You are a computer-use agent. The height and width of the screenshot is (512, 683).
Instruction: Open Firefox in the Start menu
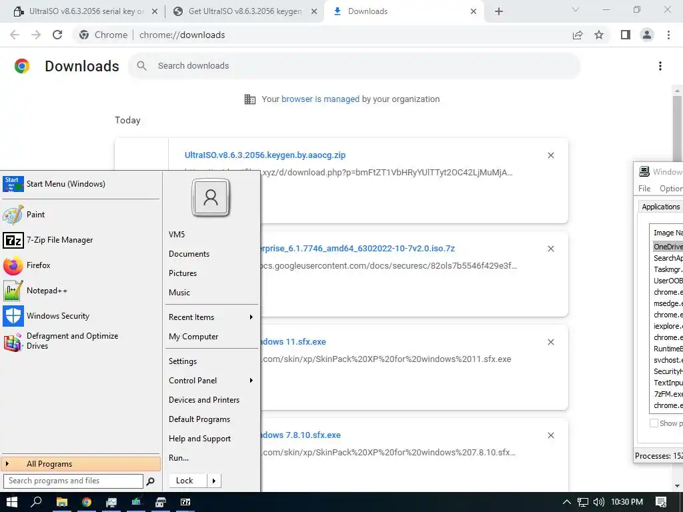(x=81, y=265)
